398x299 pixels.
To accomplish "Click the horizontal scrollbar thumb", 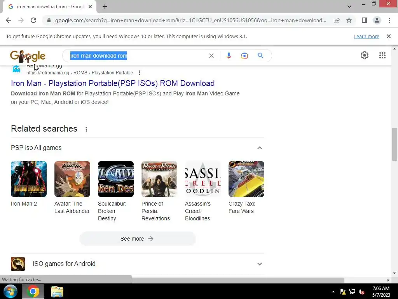I will pyautogui.click(x=238, y=280).
